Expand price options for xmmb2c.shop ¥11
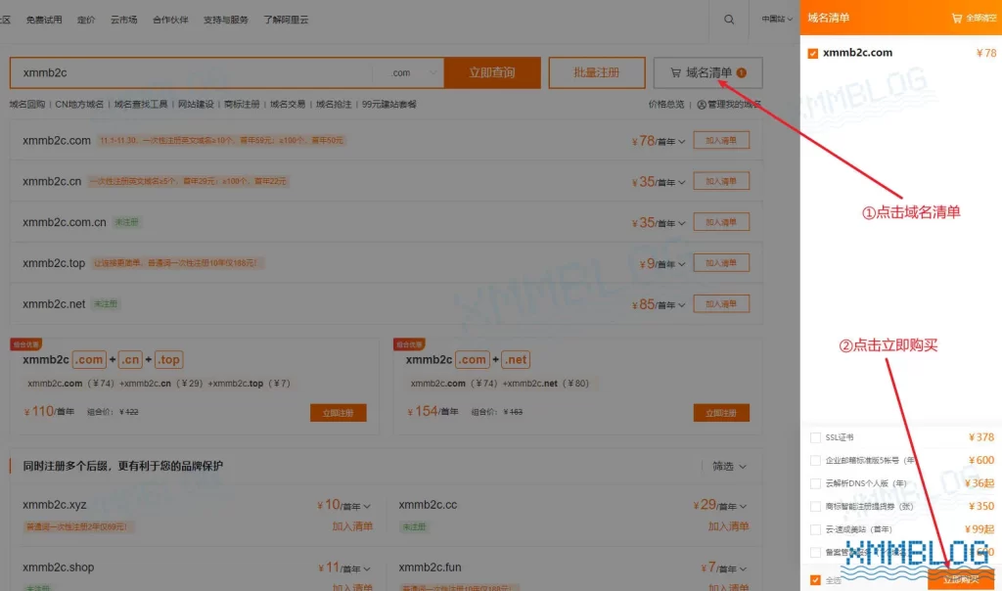1002x591 pixels. [367, 569]
